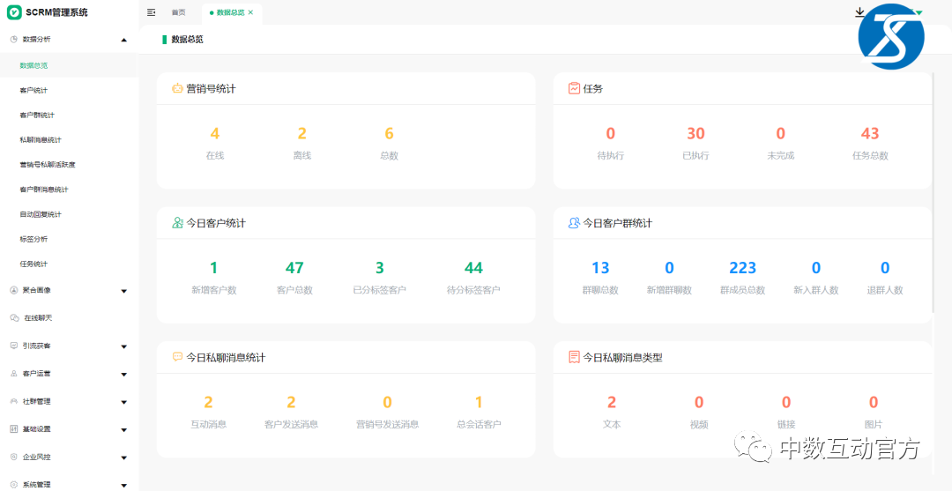
Task: Open 标签分析 in the sidebar
Action: click(33, 239)
